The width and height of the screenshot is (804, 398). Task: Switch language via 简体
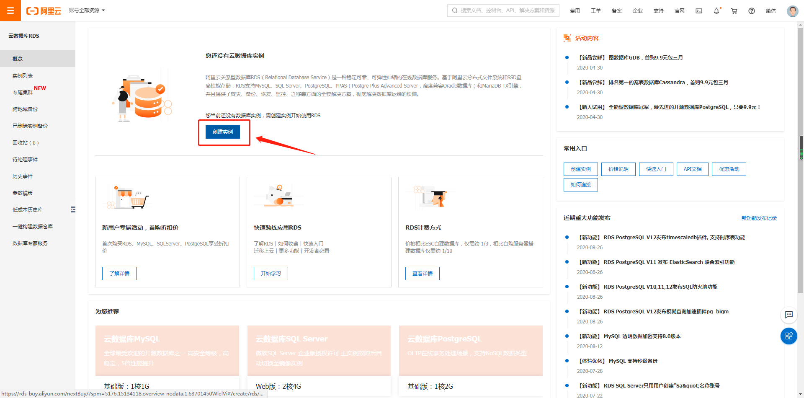point(770,11)
